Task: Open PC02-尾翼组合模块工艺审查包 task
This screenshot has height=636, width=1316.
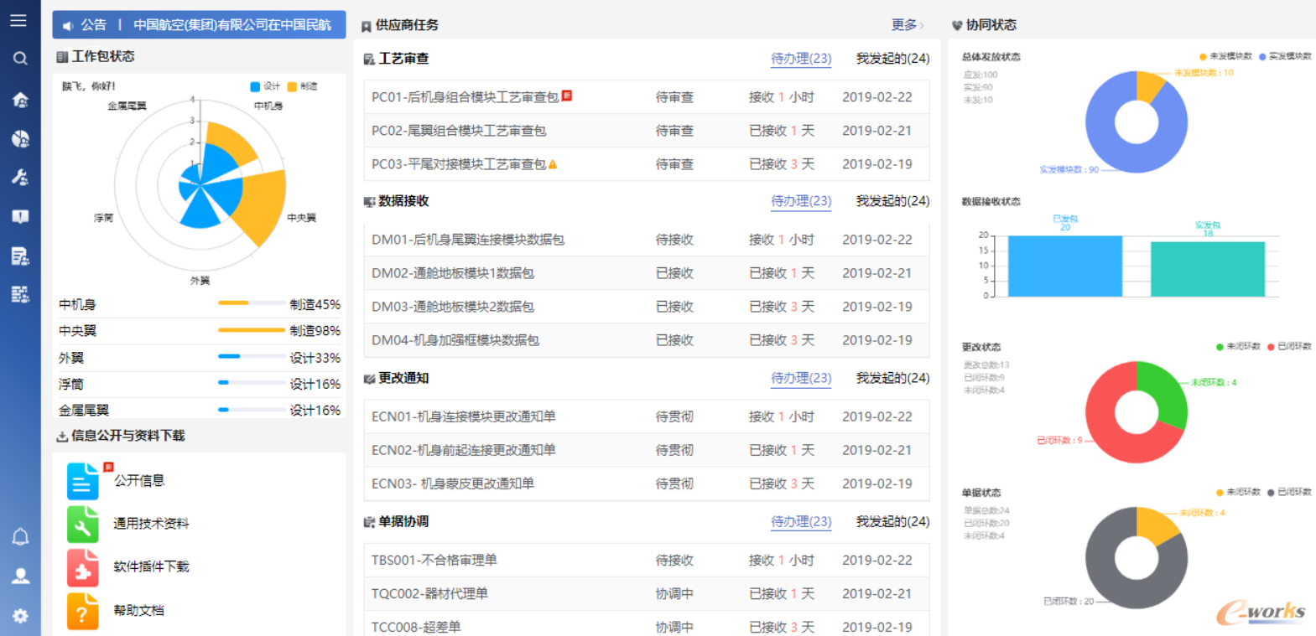Action: pos(459,131)
